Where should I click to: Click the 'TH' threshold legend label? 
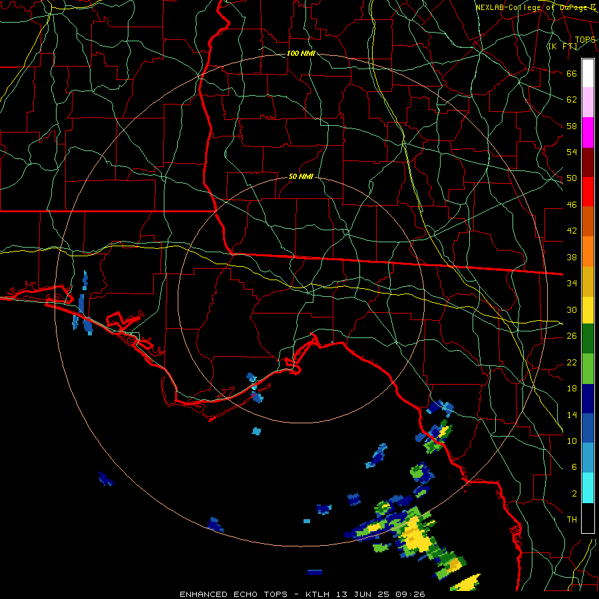click(572, 519)
